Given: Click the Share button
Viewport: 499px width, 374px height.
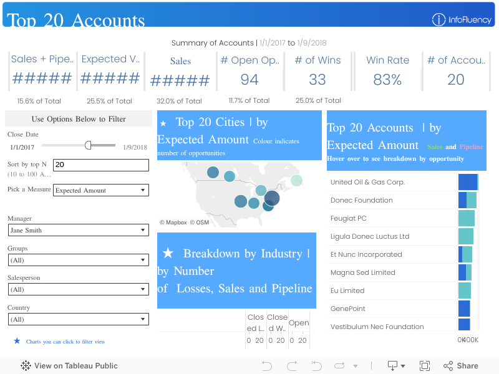Looking at the screenshot, I should 460,366.
